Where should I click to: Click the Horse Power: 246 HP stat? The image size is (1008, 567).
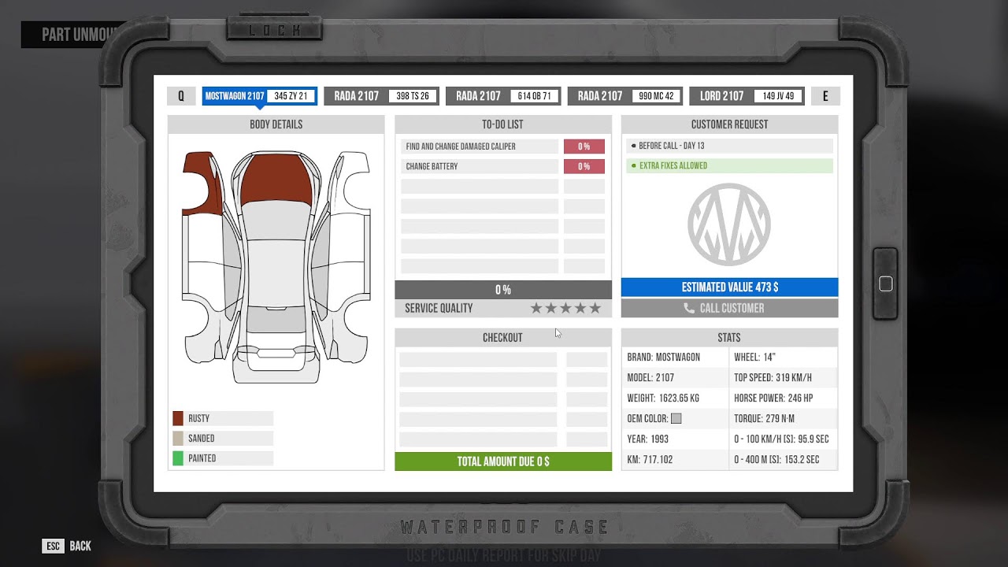coord(784,398)
